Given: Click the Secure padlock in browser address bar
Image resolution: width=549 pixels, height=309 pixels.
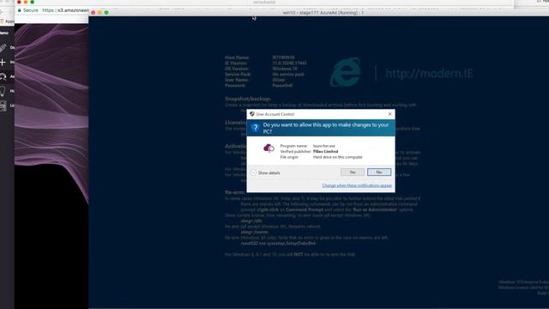Looking at the screenshot, I should click(x=20, y=10).
